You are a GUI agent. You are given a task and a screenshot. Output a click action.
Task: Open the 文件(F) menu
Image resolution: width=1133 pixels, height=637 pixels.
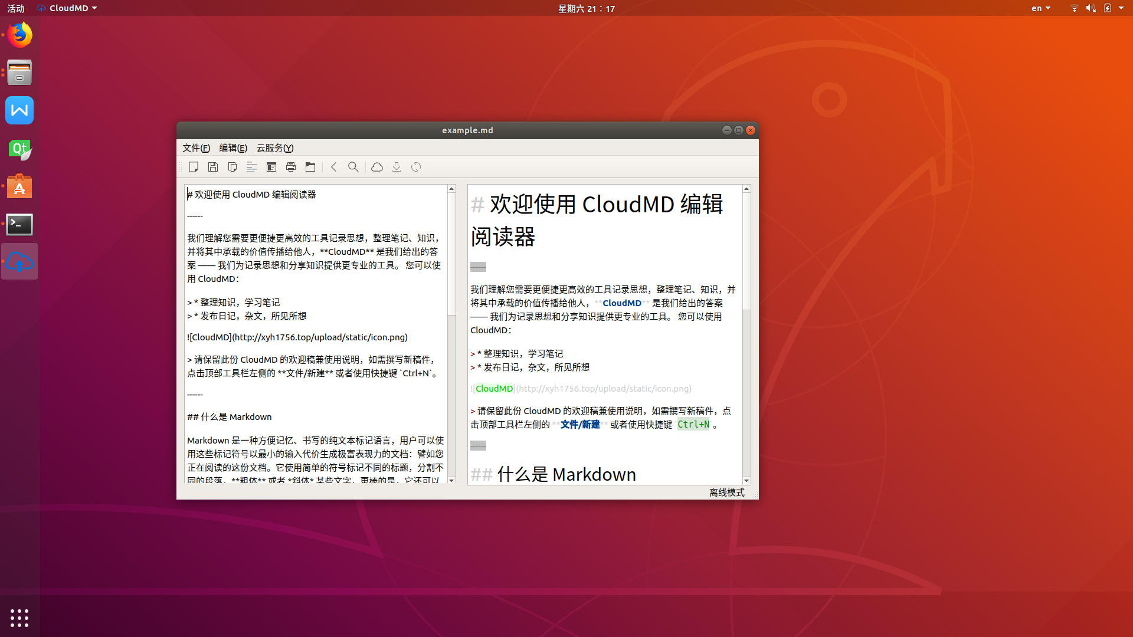(196, 148)
